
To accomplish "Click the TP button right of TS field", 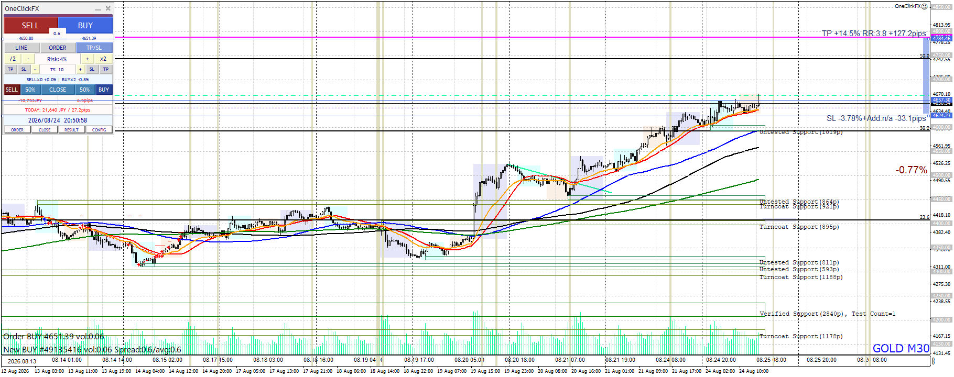I will [x=106, y=69].
